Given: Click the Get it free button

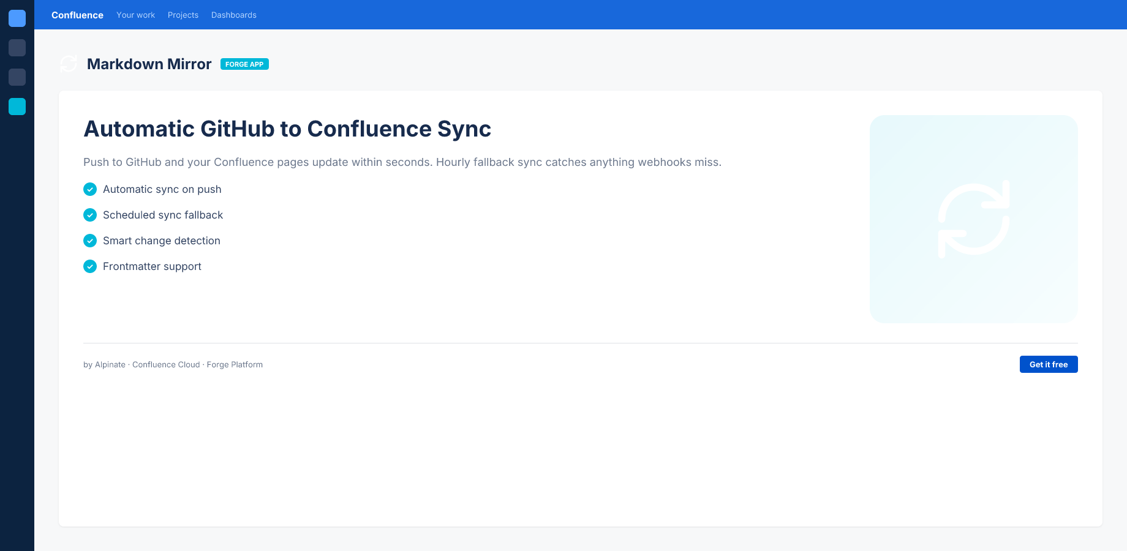Looking at the screenshot, I should (x=1049, y=364).
